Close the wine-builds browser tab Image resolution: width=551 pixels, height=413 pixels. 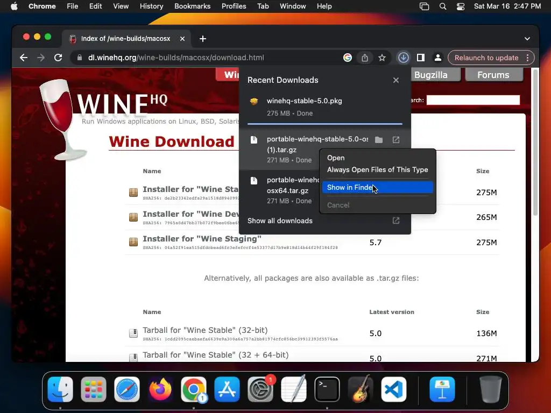[182, 39]
